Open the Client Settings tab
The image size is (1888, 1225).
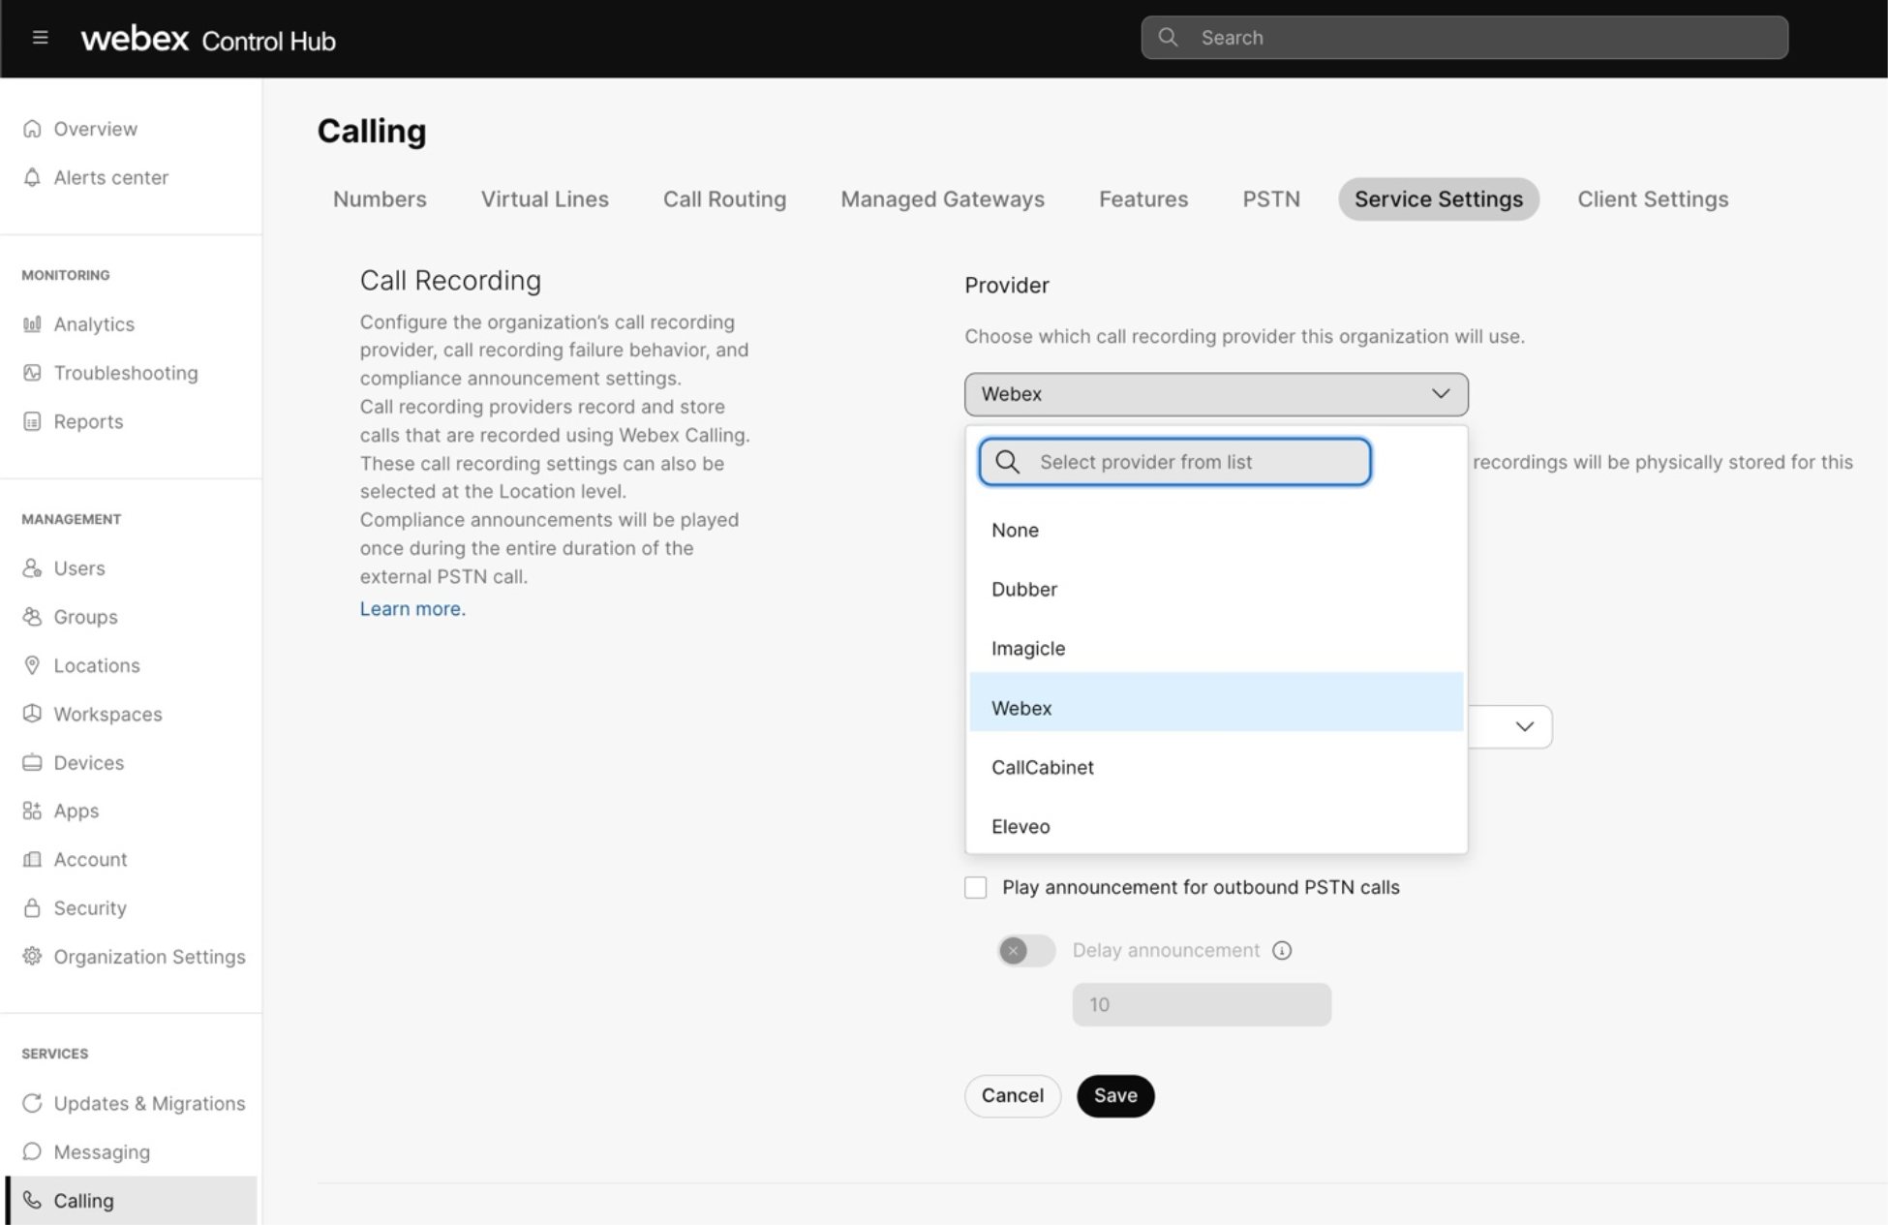click(x=1653, y=199)
